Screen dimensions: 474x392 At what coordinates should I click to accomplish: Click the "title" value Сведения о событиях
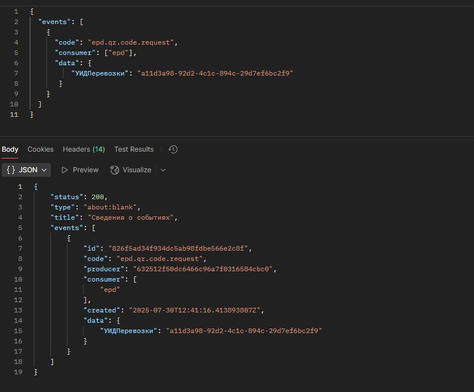[x=131, y=217]
